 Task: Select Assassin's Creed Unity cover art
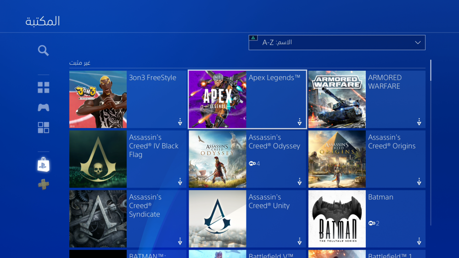click(x=218, y=219)
